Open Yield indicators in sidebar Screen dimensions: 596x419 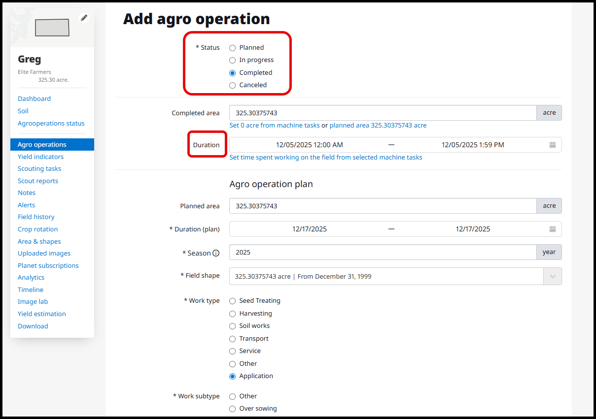[40, 157]
